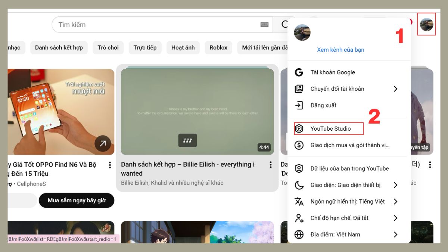
Task: Click the switch account person icon
Action: coord(299,89)
